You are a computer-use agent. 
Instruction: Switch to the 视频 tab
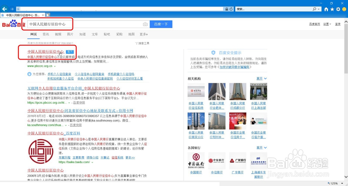click(x=58, y=34)
